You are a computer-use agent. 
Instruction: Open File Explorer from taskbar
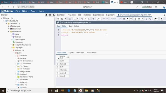87,91
